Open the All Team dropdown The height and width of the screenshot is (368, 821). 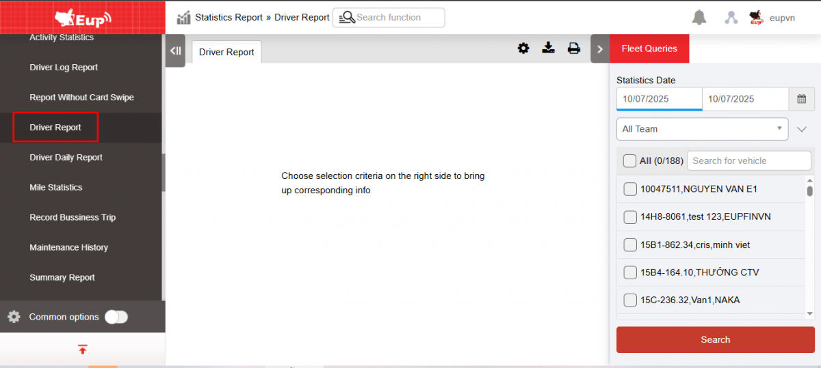[x=702, y=129]
